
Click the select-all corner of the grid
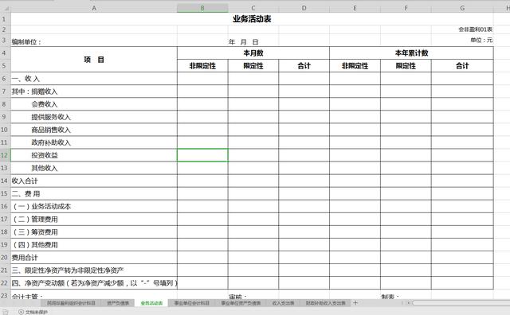[x=6, y=8]
